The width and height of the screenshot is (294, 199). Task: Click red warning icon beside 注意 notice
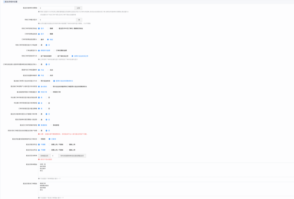[39, 134]
